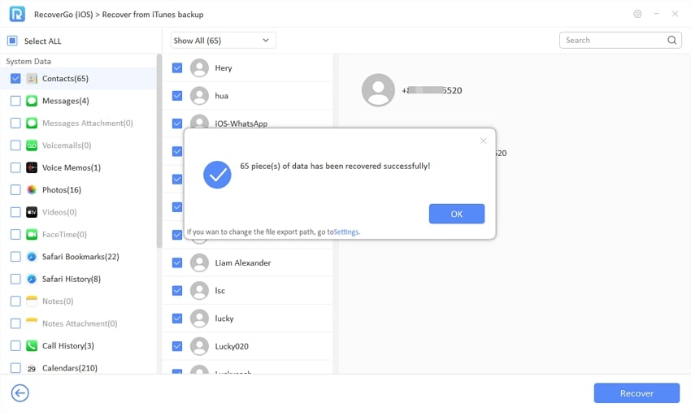Uncheck the Liam Alexander contact checkbox
This screenshot has width=691, height=412.
click(x=177, y=262)
